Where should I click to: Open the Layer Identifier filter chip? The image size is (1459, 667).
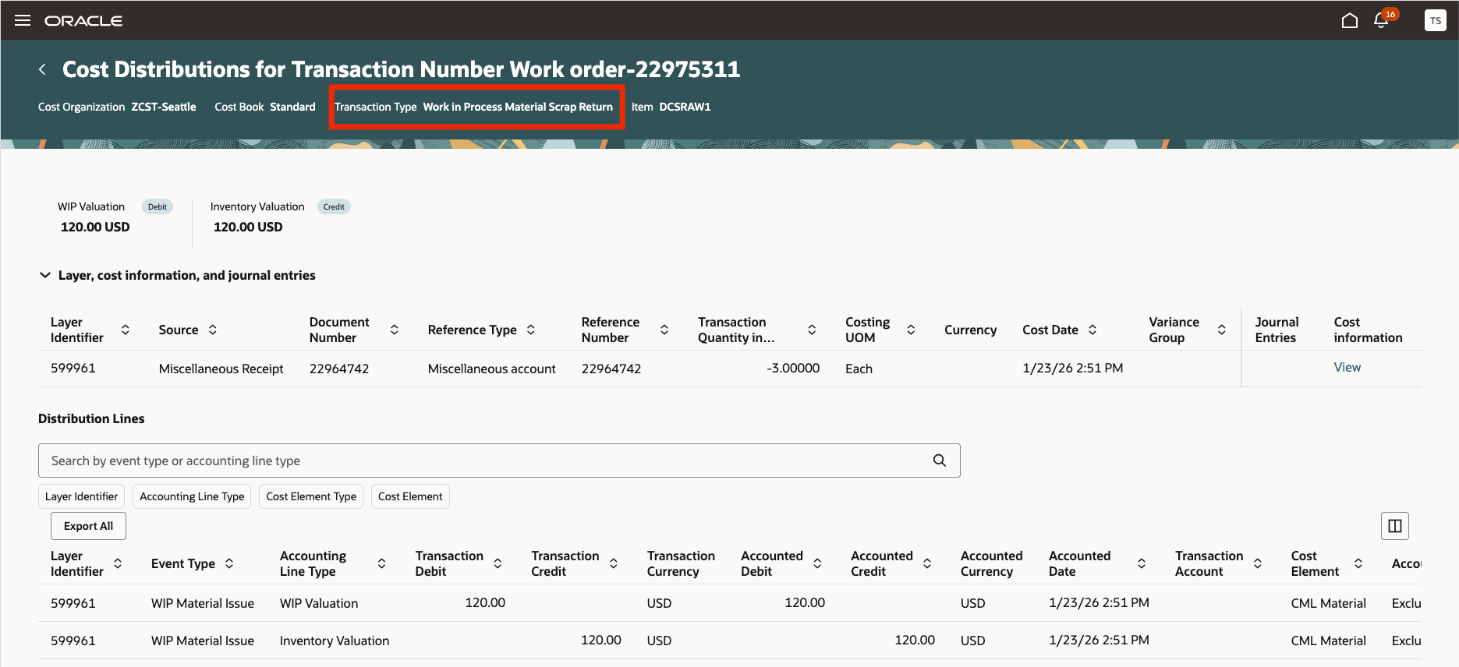pos(81,496)
